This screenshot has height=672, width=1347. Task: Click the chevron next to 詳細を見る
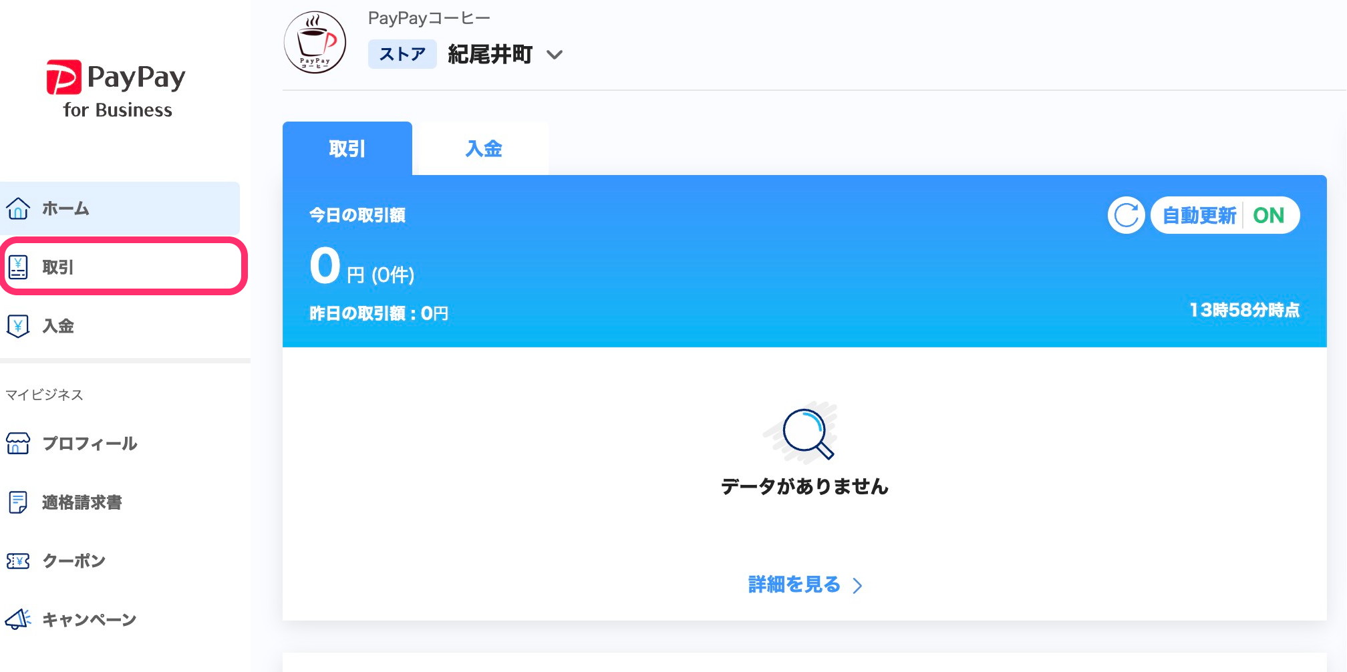click(x=858, y=586)
